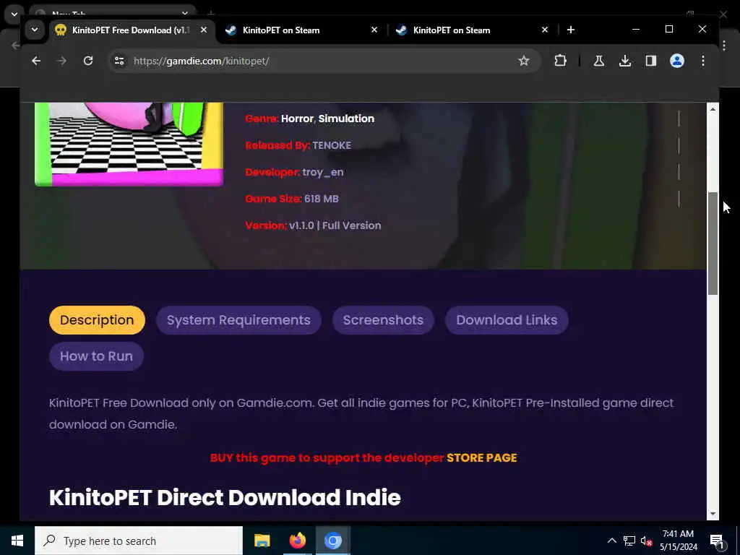The image size is (740, 555).
Task: Click the Simulation genre link
Action: coord(346,119)
